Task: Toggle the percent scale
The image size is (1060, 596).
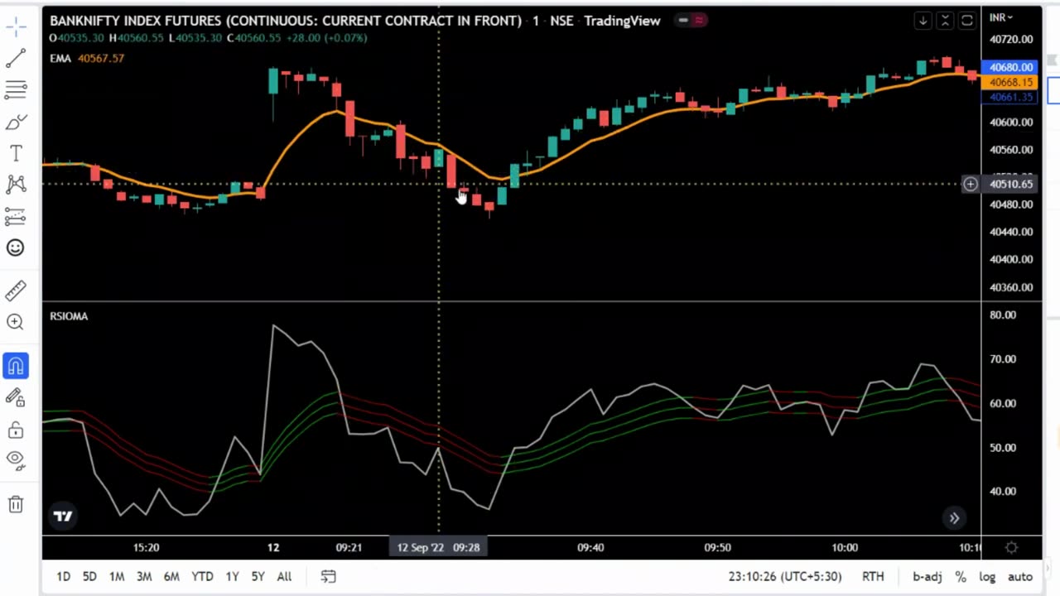Action: pos(961,576)
